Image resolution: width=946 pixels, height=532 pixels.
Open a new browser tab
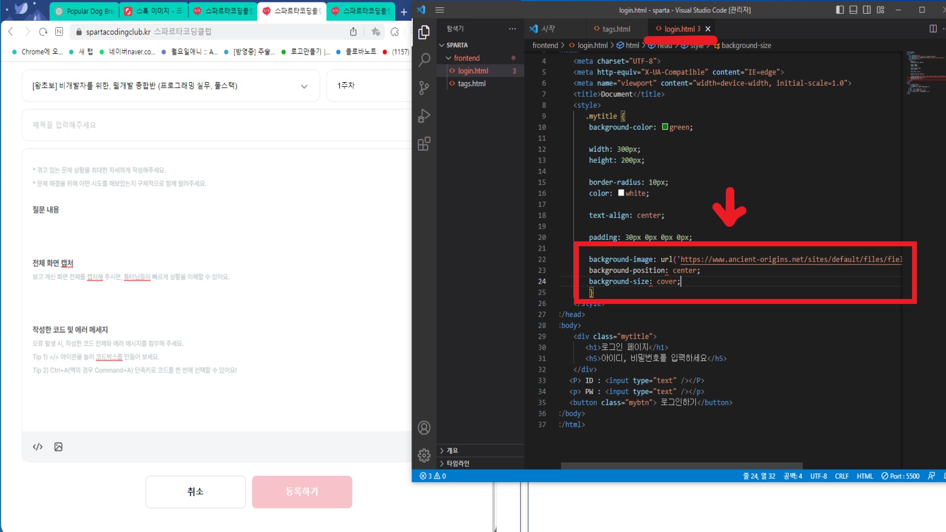(404, 11)
